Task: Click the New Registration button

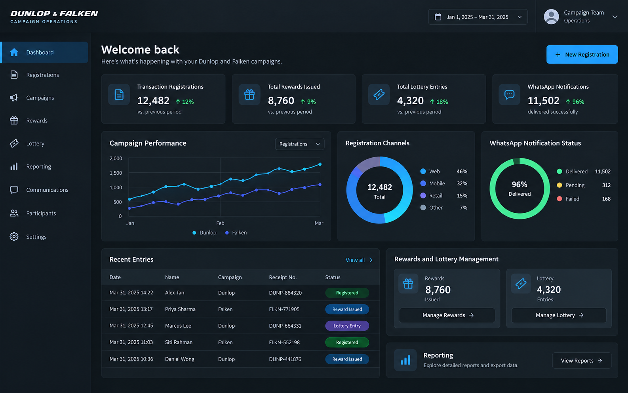Action: pos(582,54)
